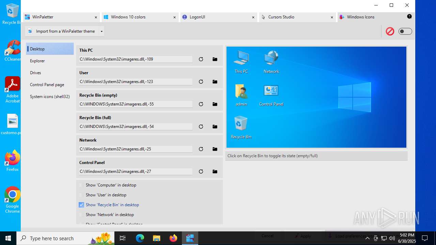
Task: Browse for Recycle Bin (full) icon file
Action: 215,127
